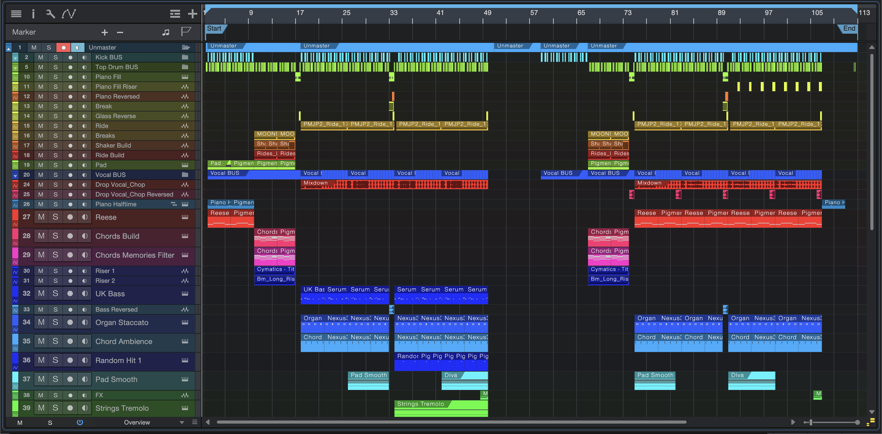Open the wrench options icon
Viewport: 882px width, 434px height.
[x=50, y=14]
